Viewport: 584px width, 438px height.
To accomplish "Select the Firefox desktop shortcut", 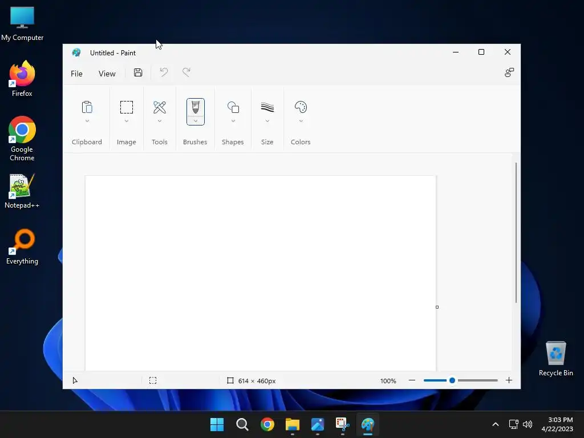I will pyautogui.click(x=22, y=79).
